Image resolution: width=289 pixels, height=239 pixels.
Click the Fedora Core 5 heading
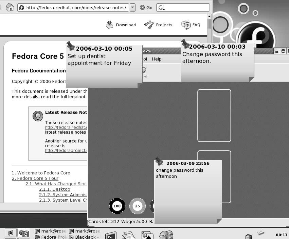pos(38,56)
